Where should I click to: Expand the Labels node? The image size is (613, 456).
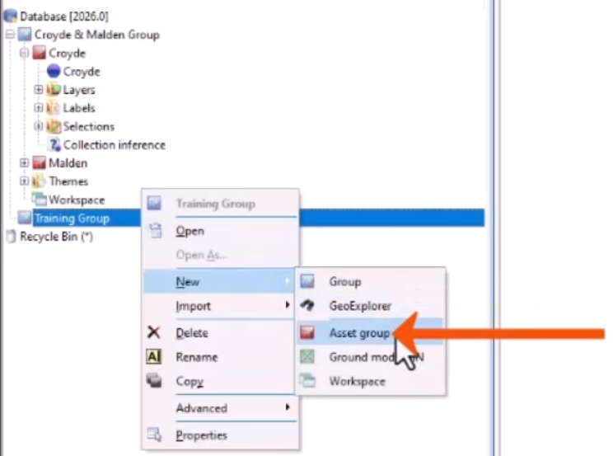point(38,108)
